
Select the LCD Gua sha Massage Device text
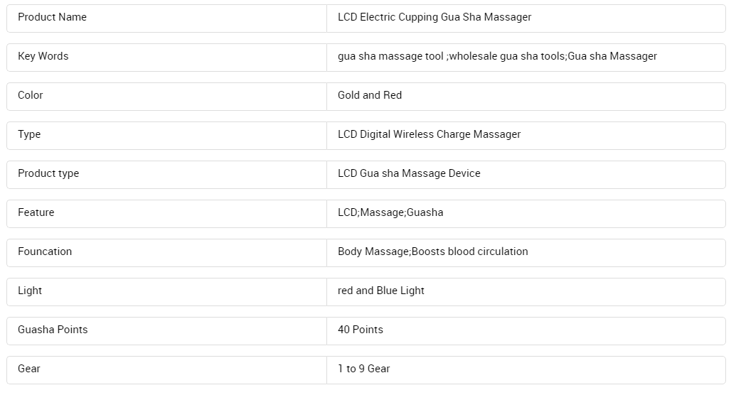[x=409, y=173]
